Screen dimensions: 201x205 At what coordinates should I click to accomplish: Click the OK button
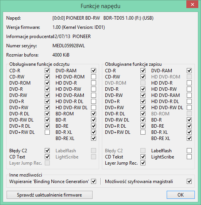[181, 195]
